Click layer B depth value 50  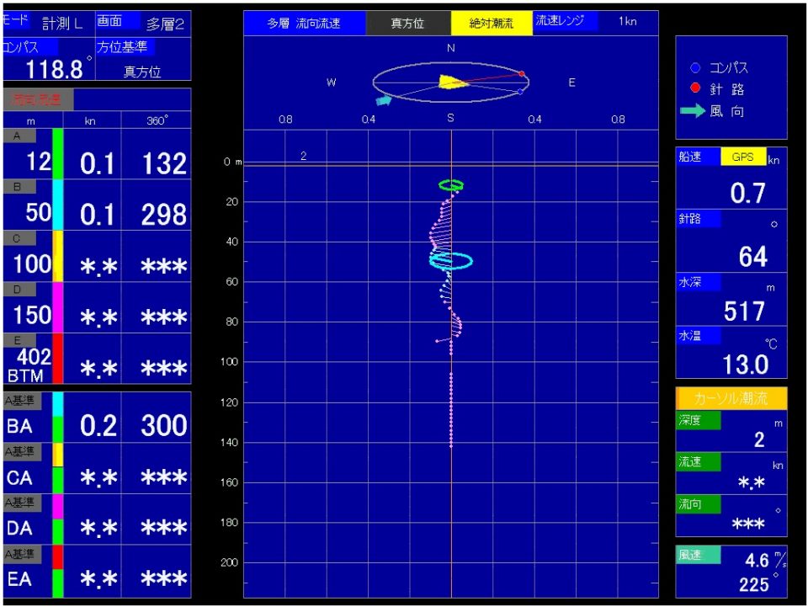(x=39, y=212)
